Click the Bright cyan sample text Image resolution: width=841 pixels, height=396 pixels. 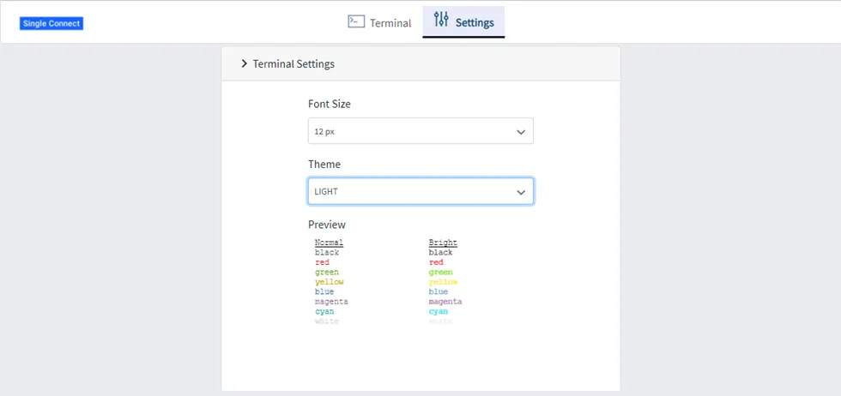439,311
